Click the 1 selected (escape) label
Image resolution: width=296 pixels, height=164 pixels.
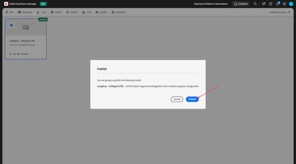[x=278, y=12]
